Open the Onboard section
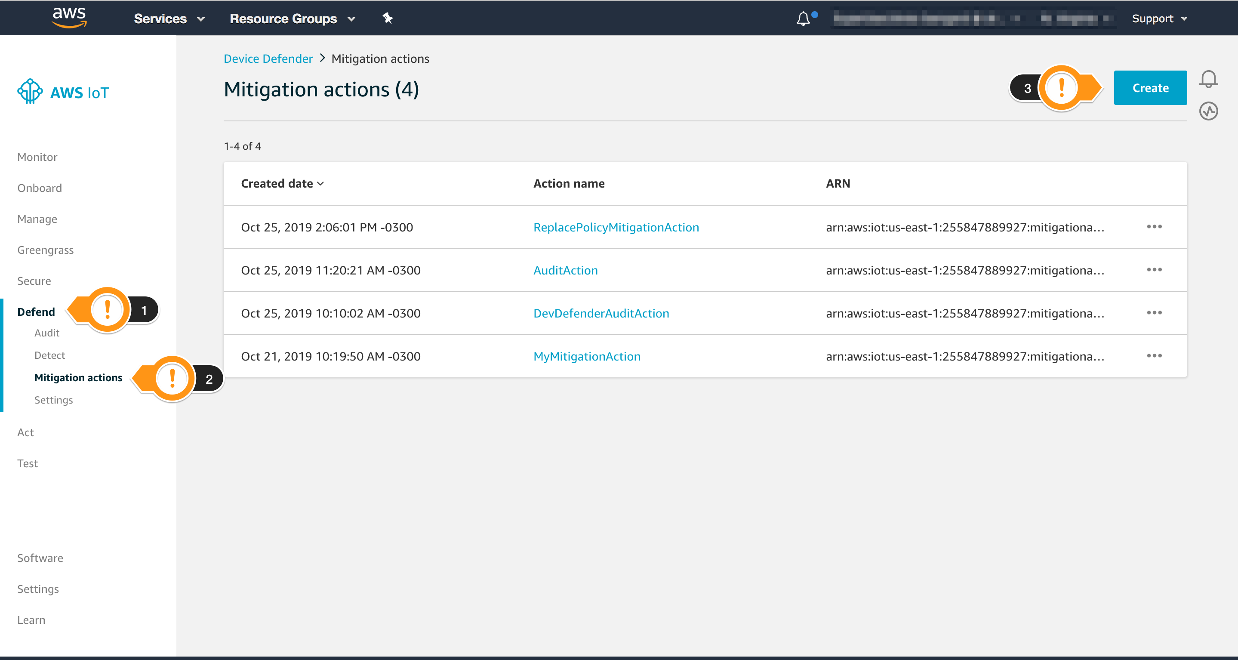This screenshot has width=1238, height=660. 40,188
